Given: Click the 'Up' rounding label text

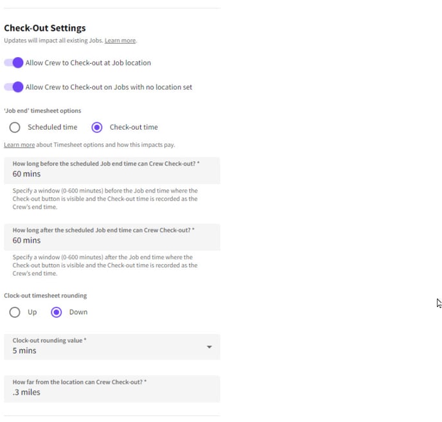Looking at the screenshot, I should pos(32,312).
